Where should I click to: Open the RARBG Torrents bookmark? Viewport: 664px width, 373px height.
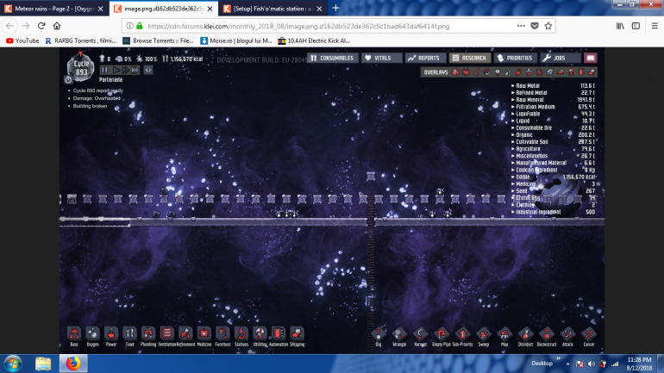pos(80,40)
